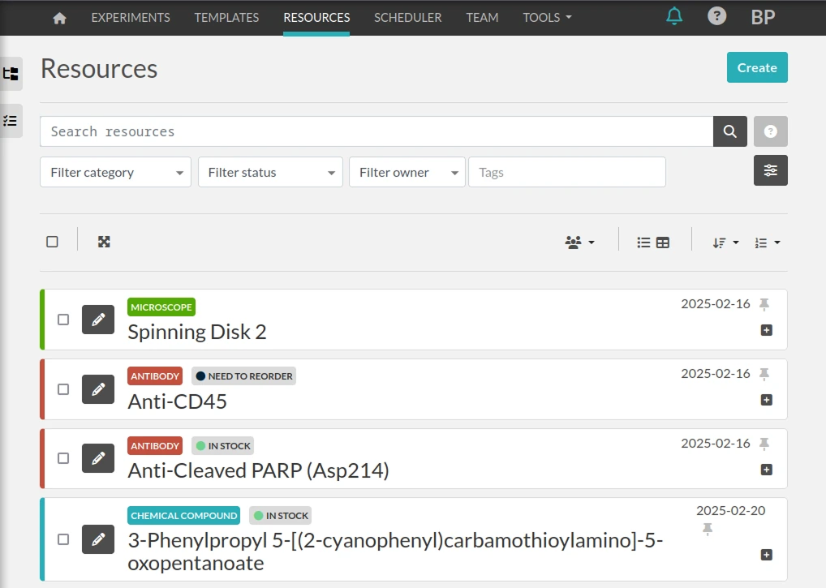Click the expand-all resources icon
Screen dimensions: 826x588
pyautogui.click(x=104, y=241)
